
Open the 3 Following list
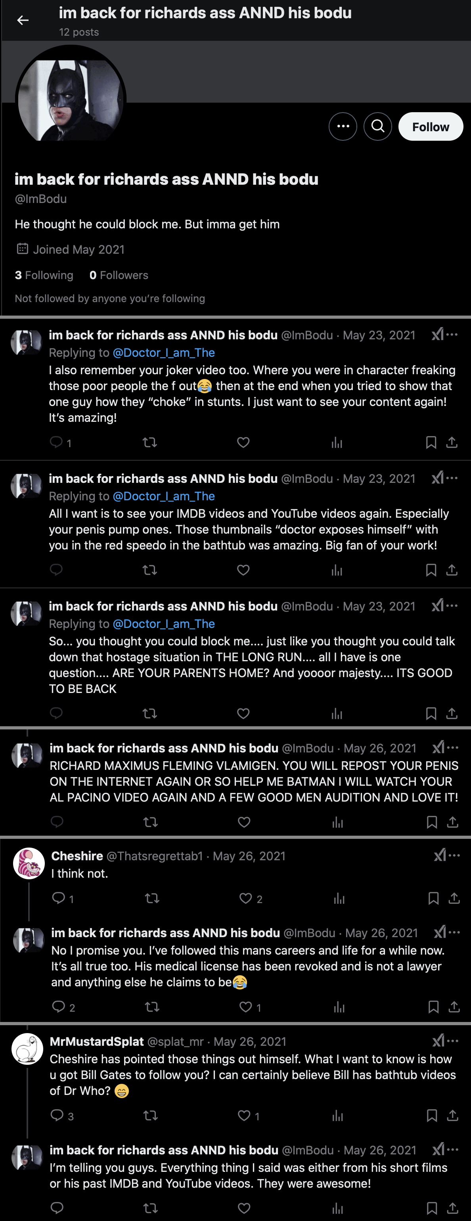[44, 276]
